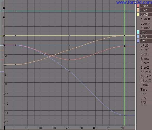
Task: Select the EffZ channel
Action: click(143, 103)
